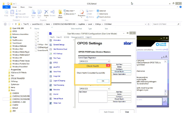Open Explorer File tab
This screenshot has height=113, width=184.
click(6, 7)
